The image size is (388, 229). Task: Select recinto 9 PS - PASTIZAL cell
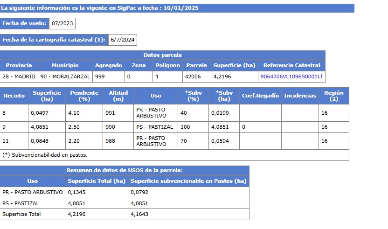(x=156, y=127)
